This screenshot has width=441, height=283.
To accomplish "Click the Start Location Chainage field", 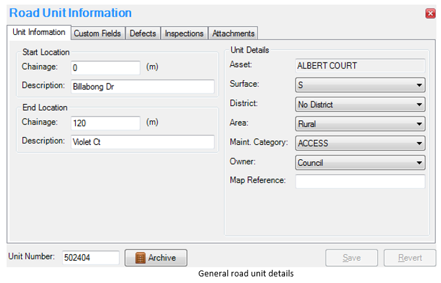I will (x=105, y=68).
